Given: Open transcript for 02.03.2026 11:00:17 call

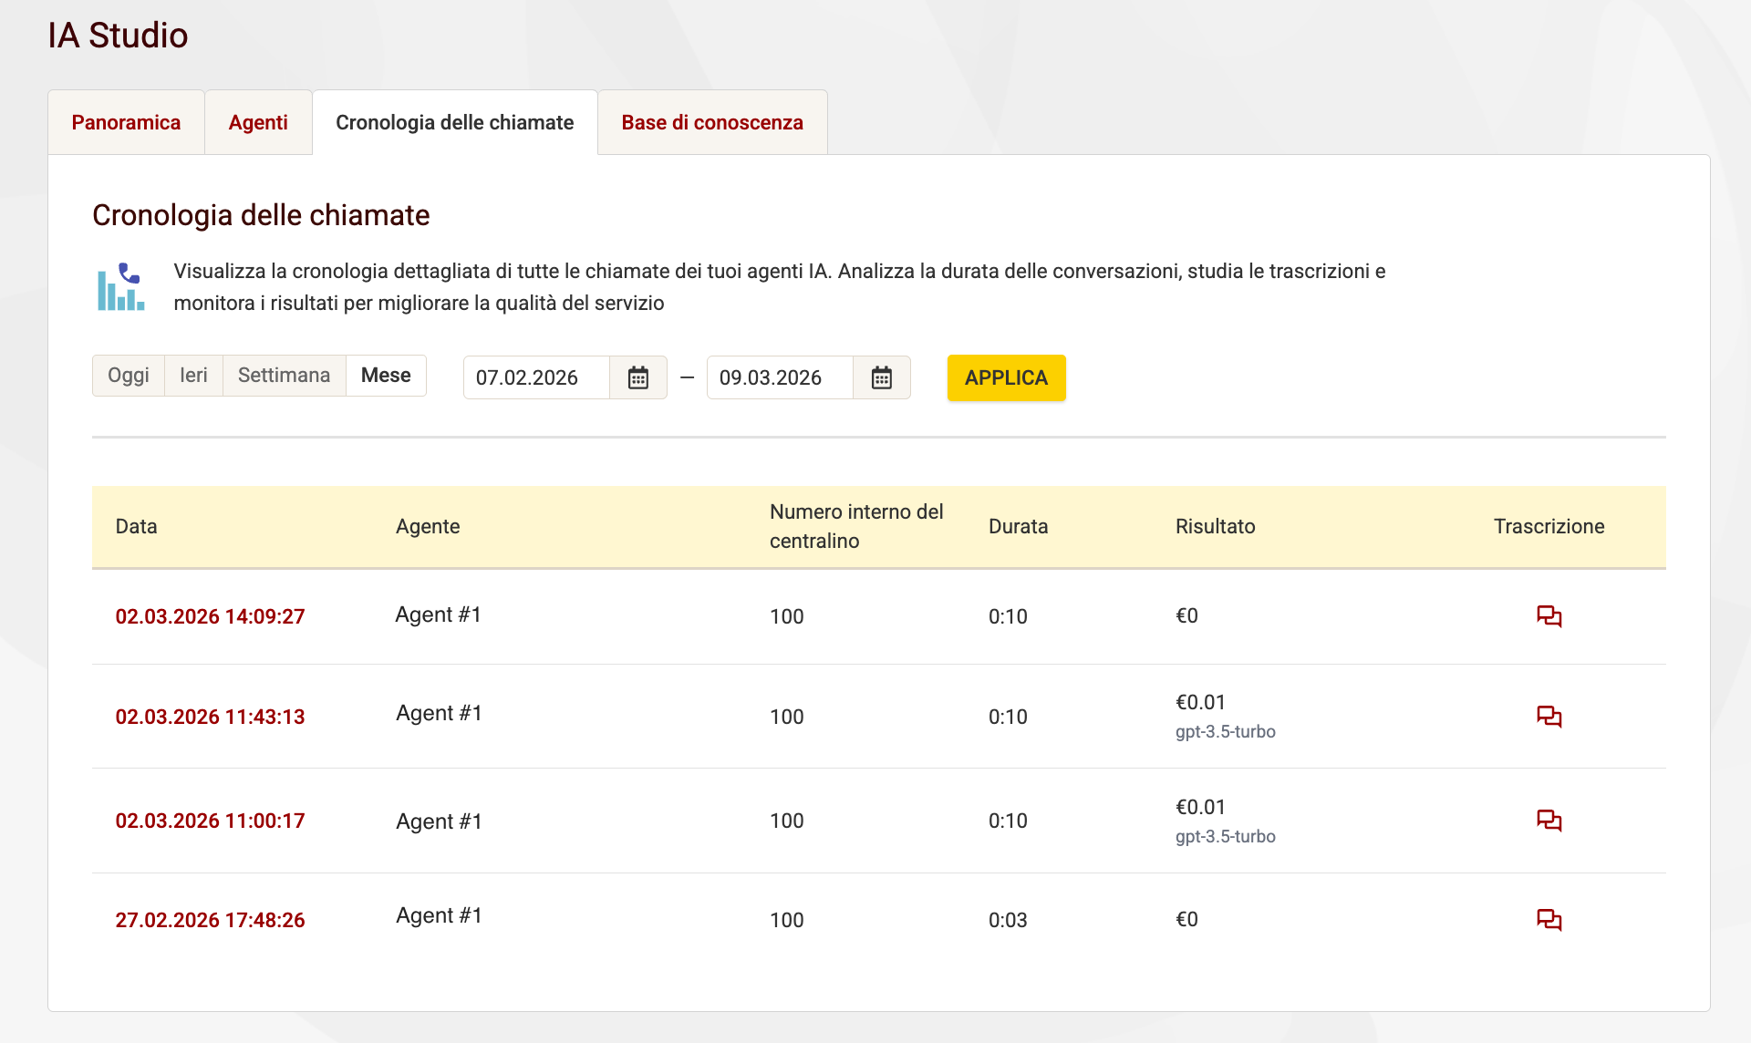Looking at the screenshot, I should (1549, 821).
